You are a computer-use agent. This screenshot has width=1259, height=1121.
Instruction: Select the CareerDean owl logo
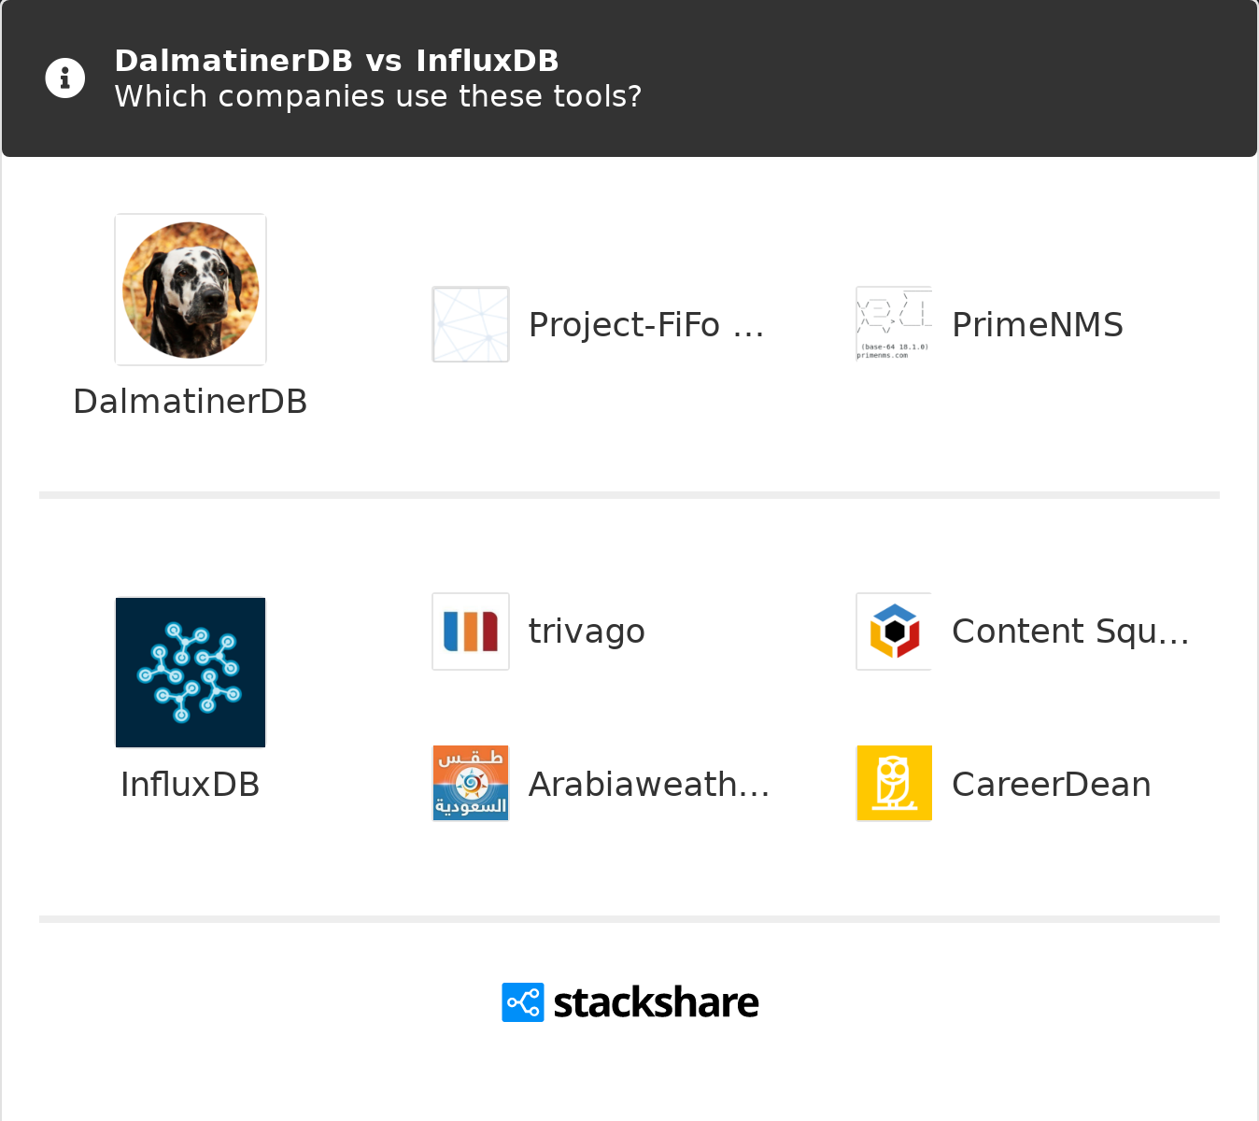(x=894, y=784)
